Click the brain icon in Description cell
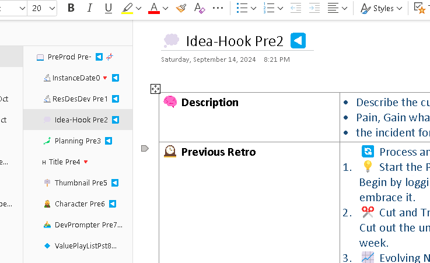 (170, 102)
